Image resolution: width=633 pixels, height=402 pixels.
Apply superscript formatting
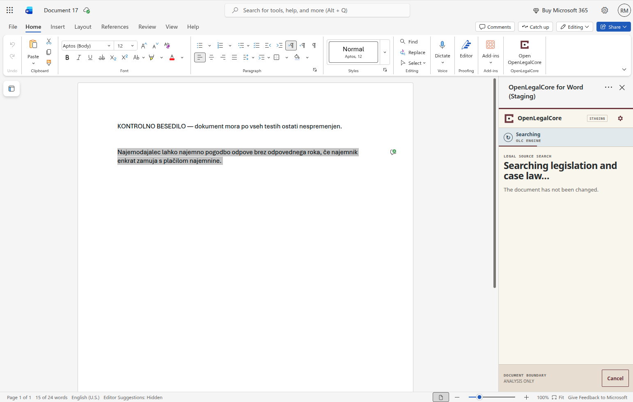[125, 57]
